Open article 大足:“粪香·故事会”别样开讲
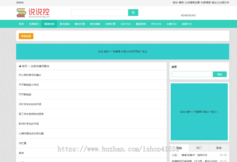237x162 pixels. coord(189,155)
